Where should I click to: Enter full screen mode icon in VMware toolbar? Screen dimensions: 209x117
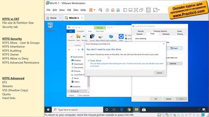136,10
